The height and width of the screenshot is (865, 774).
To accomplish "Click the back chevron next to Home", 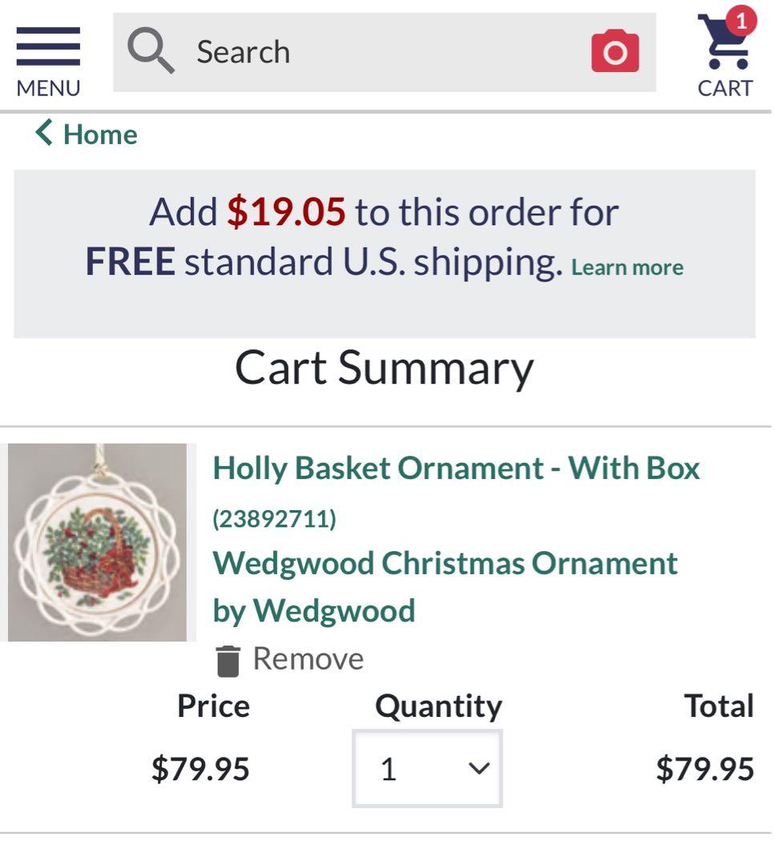I will point(44,132).
